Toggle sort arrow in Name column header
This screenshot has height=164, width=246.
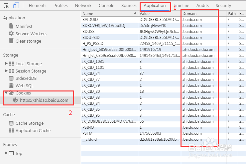135,13
